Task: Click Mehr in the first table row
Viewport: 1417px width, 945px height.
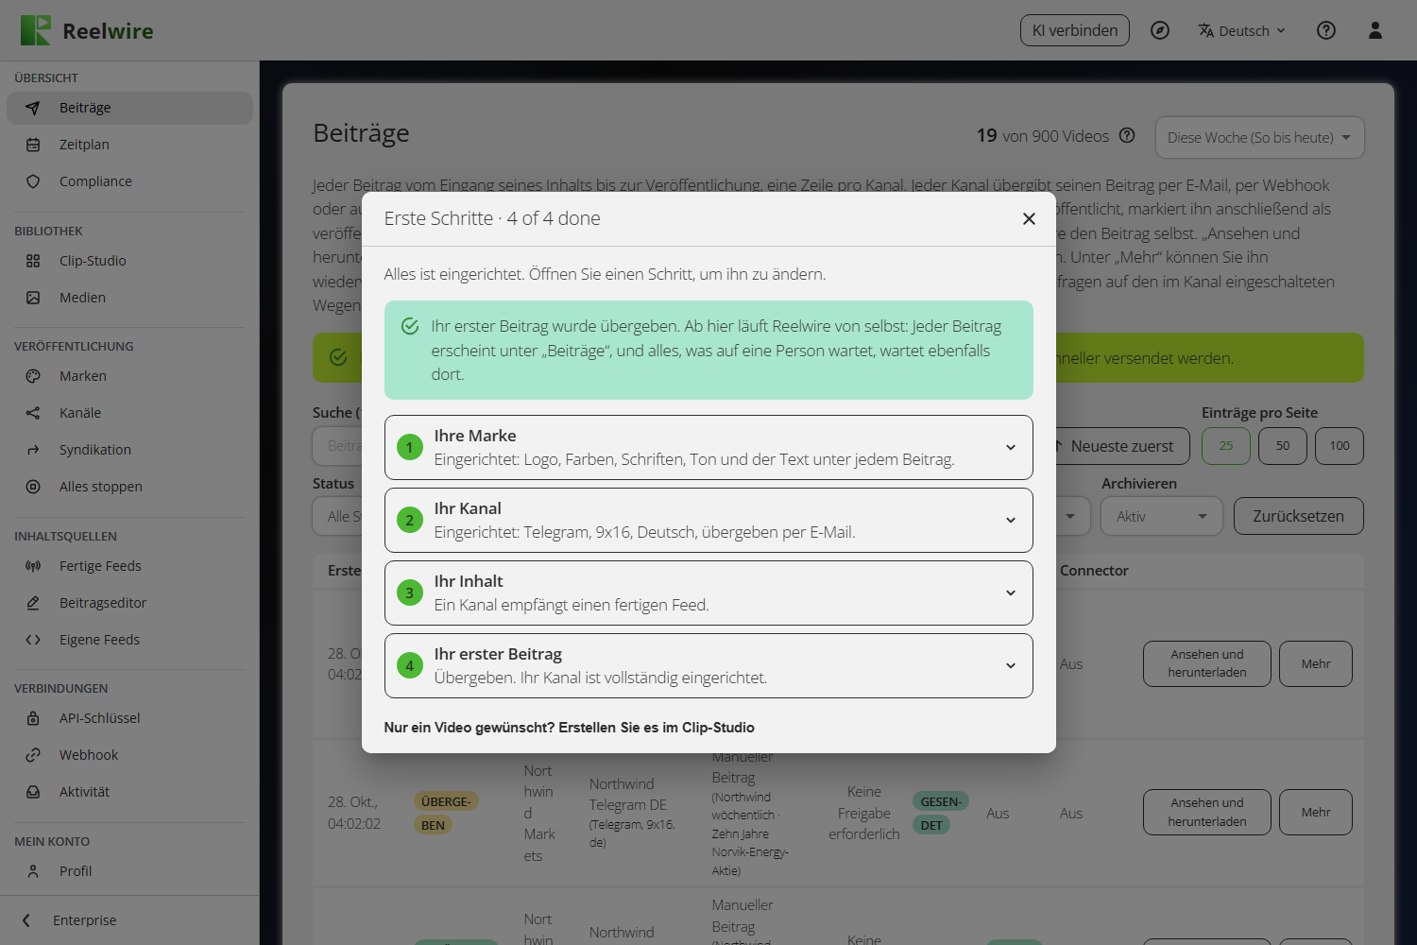Action: click(1316, 664)
